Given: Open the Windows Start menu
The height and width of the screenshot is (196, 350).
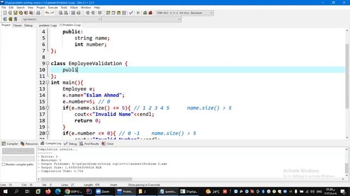Looking at the screenshot, I should coord(5,191).
